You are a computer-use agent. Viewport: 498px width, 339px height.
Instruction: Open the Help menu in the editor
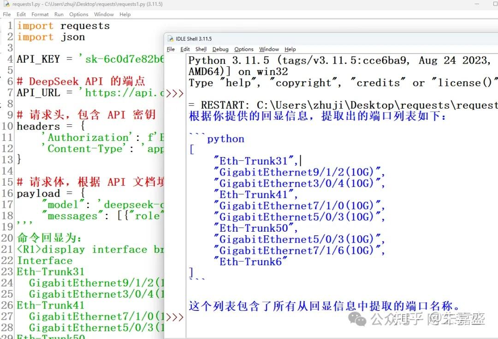tap(125, 14)
